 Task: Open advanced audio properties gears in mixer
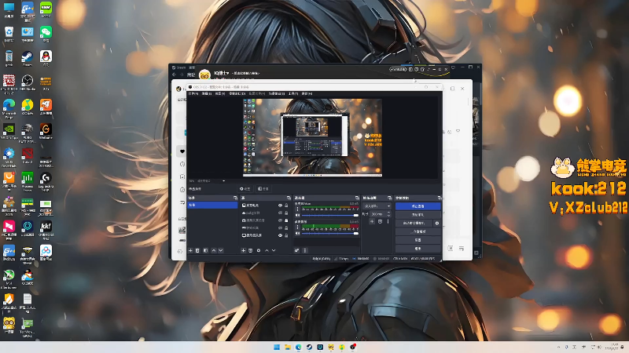(x=297, y=250)
